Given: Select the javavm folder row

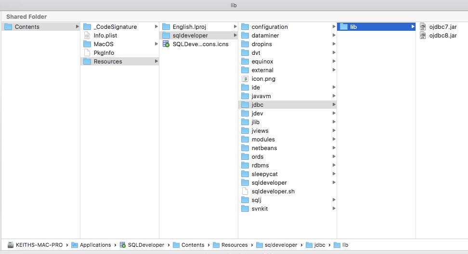Looking at the screenshot, I should [x=288, y=96].
